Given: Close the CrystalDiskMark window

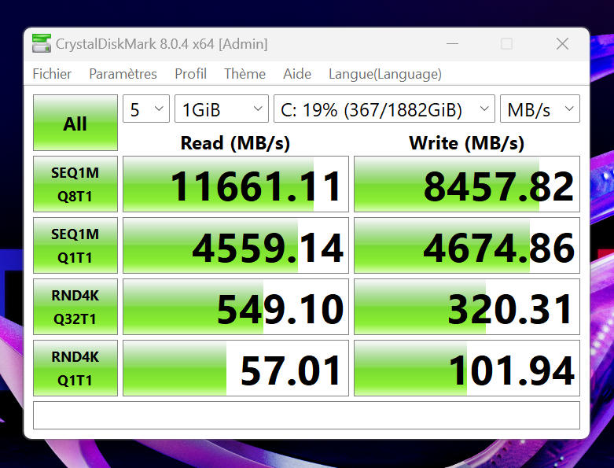Looking at the screenshot, I should tap(562, 43).
